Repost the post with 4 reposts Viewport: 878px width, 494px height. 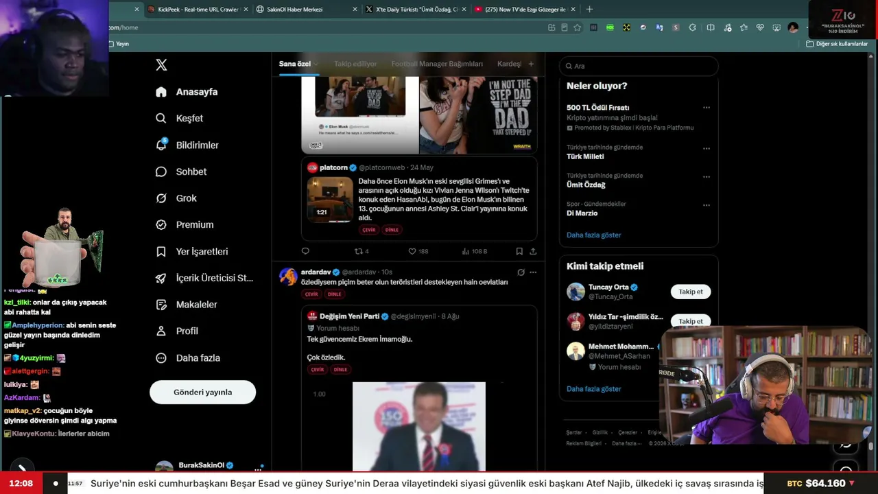(361, 251)
